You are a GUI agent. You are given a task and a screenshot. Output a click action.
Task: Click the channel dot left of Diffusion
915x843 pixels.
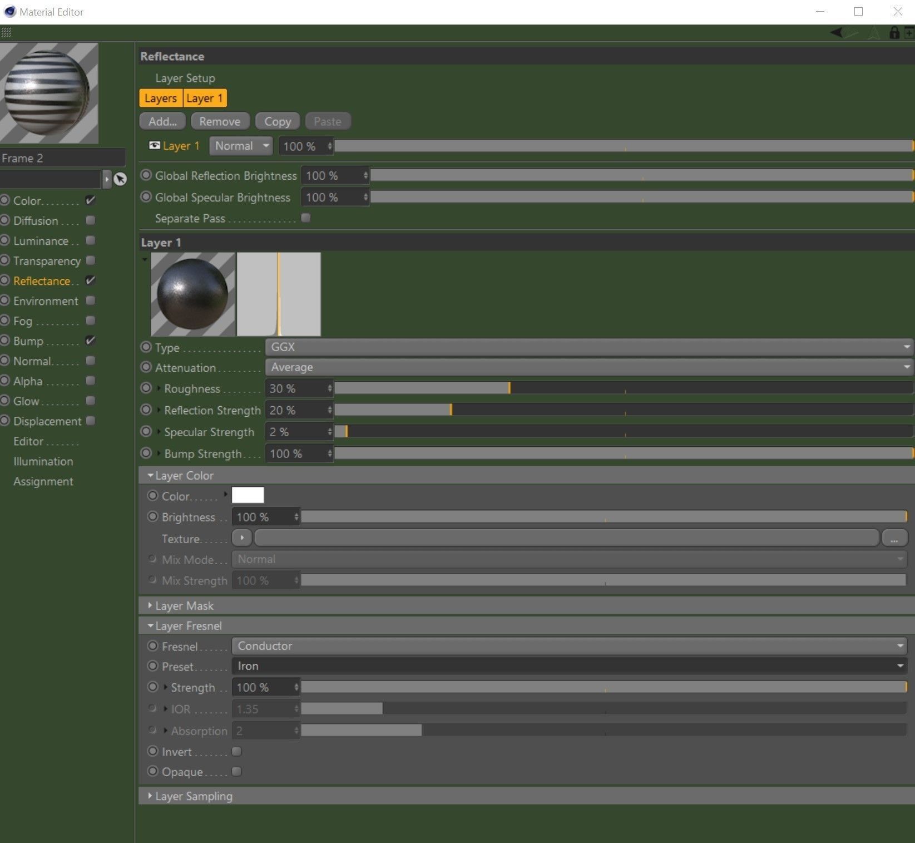pyautogui.click(x=5, y=220)
